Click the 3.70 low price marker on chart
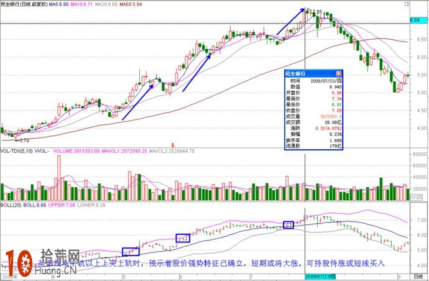429x281 pixels. 24,140
